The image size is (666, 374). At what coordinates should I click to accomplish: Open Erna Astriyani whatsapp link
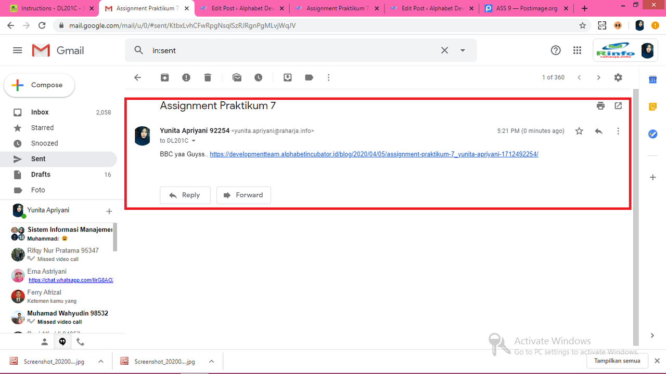point(71,280)
